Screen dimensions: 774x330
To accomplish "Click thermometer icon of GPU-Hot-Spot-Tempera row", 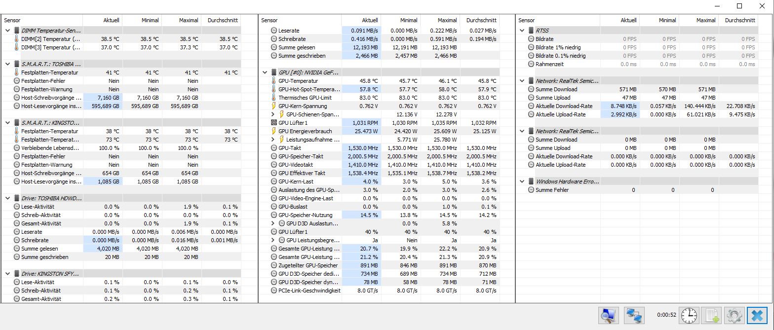I will [x=274, y=89].
